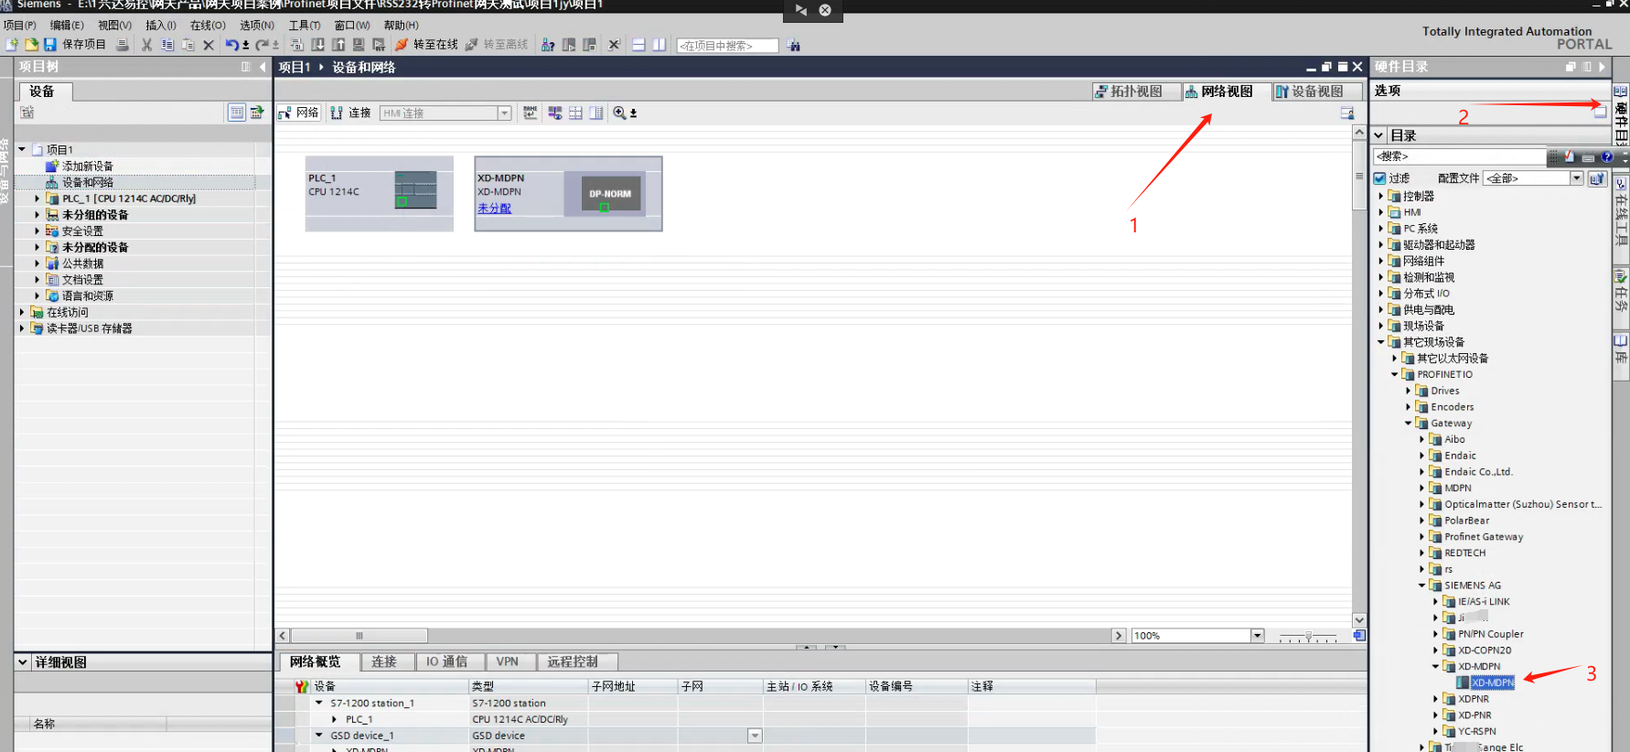The width and height of the screenshot is (1630, 752).
Task: Click the catalog search (搜索) field
Action: 1460,156
